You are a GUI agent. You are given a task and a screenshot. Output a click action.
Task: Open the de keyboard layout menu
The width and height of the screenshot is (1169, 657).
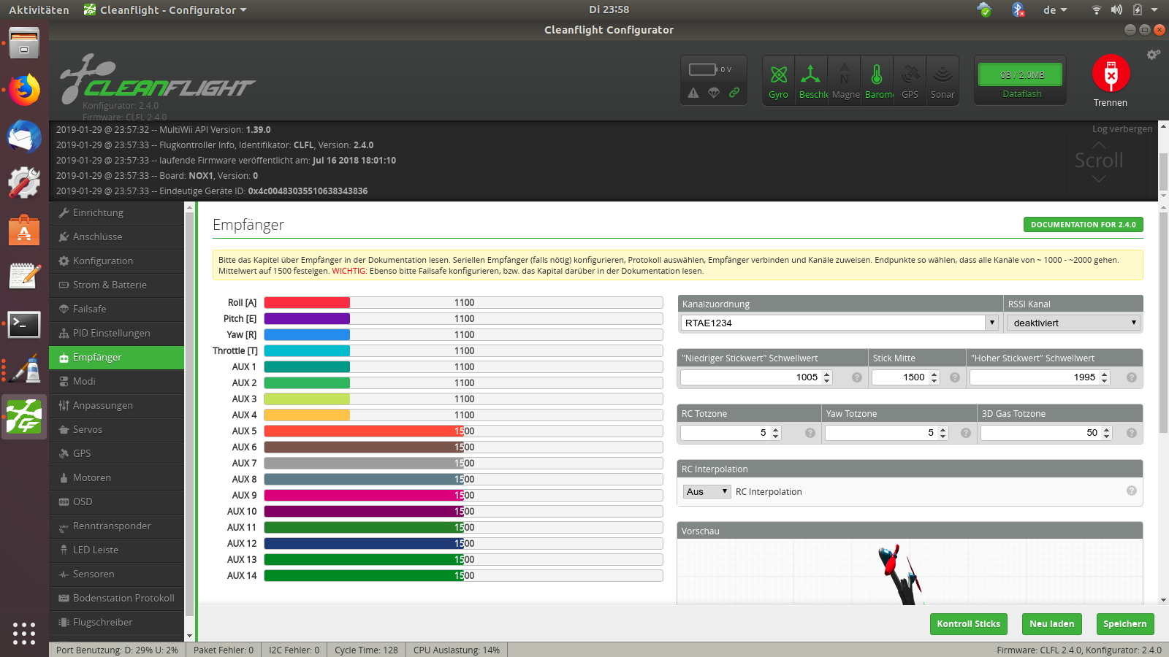click(1055, 9)
